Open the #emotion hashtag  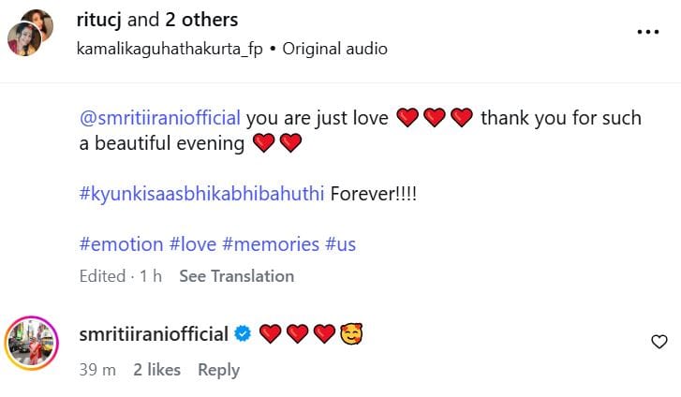(120, 244)
